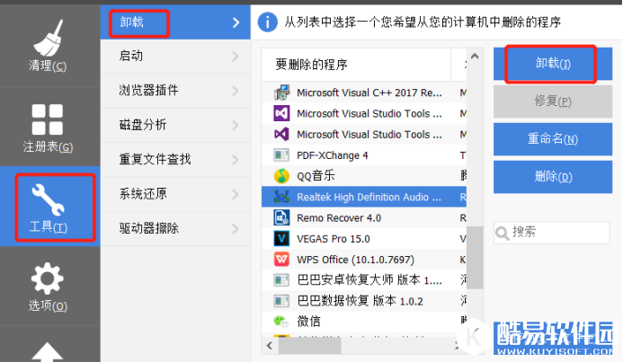Click the 重命名 rename button

[552, 139]
